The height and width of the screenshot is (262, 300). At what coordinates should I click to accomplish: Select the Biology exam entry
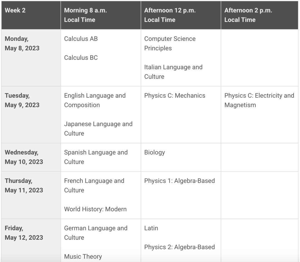(x=154, y=152)
